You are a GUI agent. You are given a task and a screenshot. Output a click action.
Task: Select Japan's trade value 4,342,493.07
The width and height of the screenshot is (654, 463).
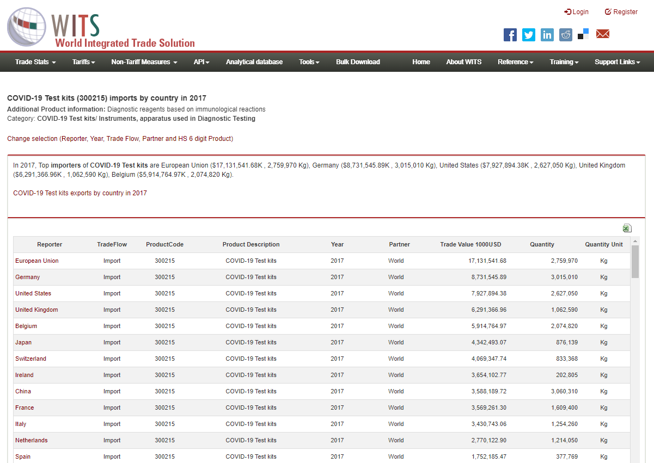pos(489,342)
